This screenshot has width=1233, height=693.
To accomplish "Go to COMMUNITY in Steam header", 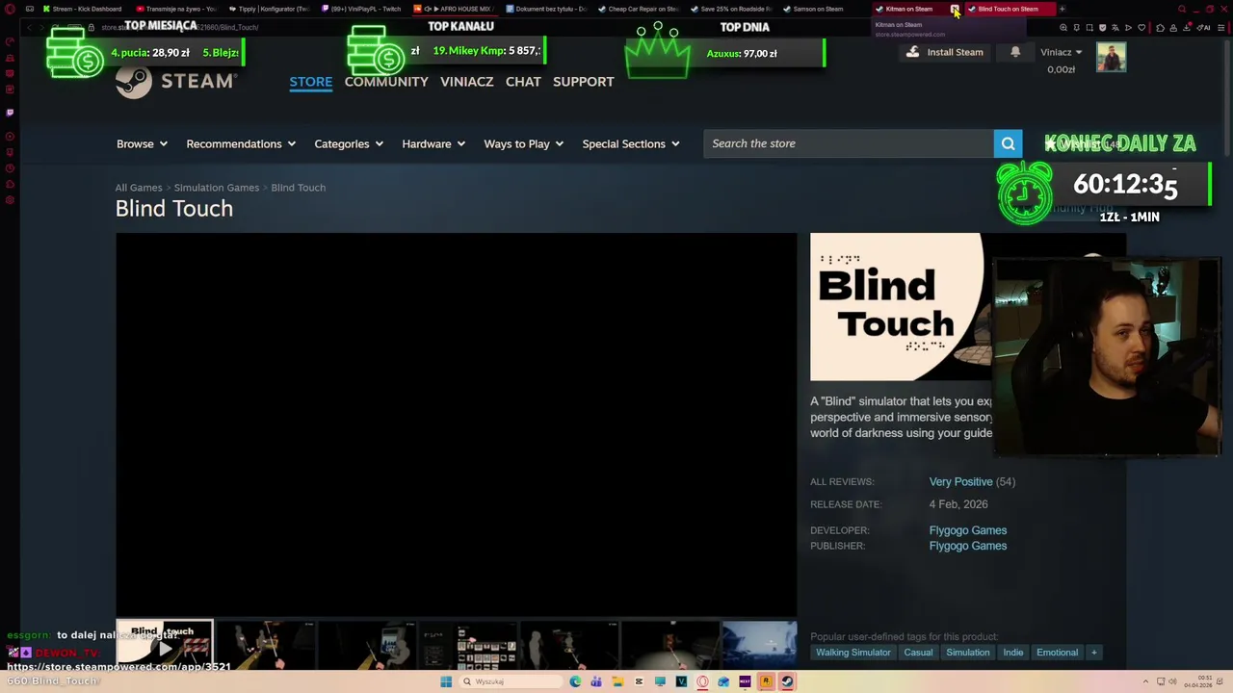I will point(386,82).
